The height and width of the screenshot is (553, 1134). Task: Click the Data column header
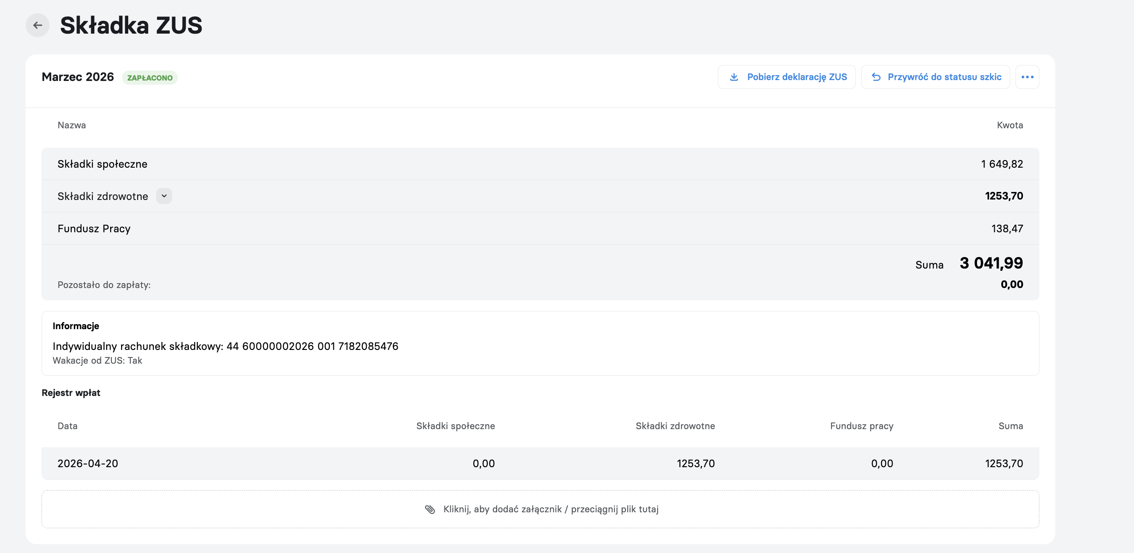point(67,426)
